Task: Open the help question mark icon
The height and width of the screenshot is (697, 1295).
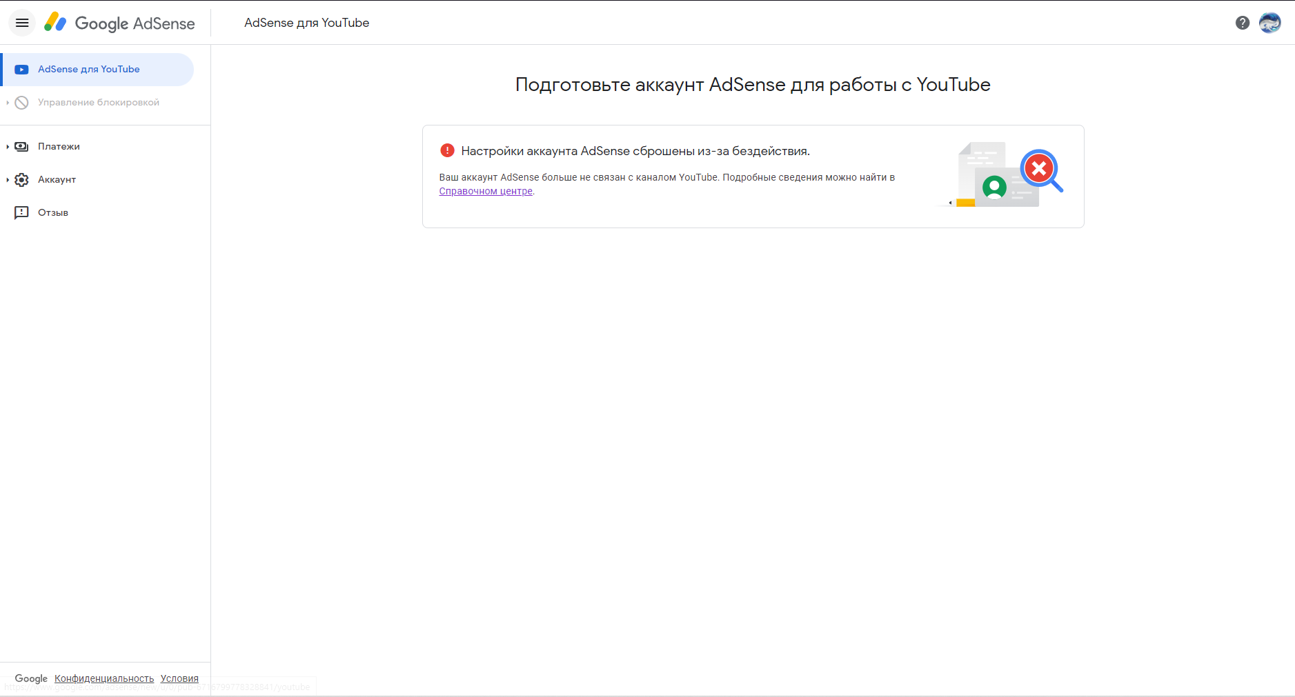Action: (x=1243, y=23)
